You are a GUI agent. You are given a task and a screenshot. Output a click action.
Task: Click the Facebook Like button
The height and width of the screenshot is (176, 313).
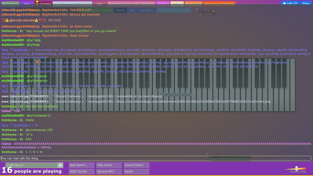click(290, 3)
